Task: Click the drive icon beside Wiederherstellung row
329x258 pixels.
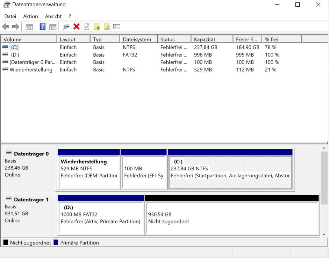Action: [5, 69]
